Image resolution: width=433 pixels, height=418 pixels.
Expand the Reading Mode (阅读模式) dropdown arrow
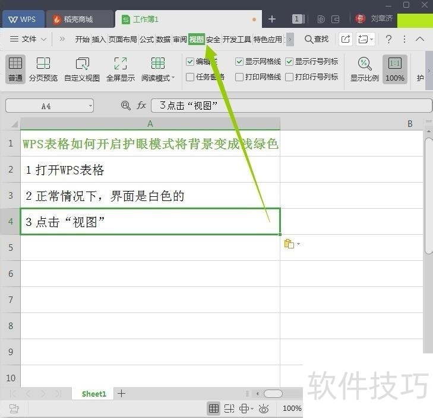pos(173,78)
